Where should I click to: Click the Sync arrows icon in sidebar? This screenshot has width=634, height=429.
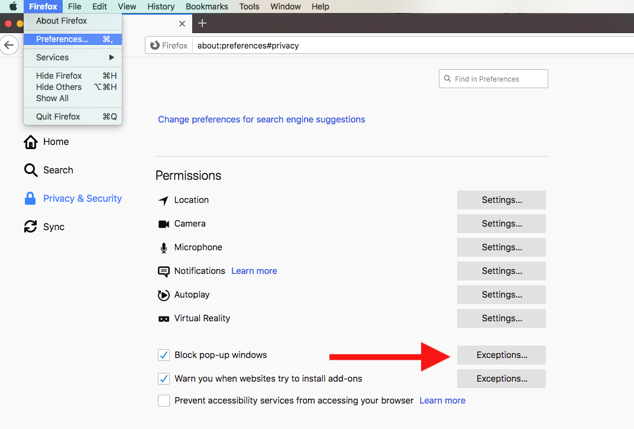click(x=30, y=227)
